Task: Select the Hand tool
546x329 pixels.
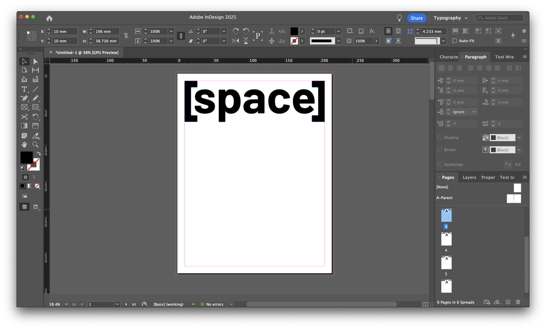Action: [24, 145]
